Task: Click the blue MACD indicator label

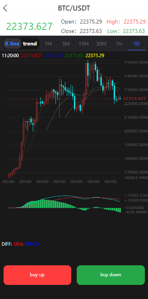Action: pos(32,244)
